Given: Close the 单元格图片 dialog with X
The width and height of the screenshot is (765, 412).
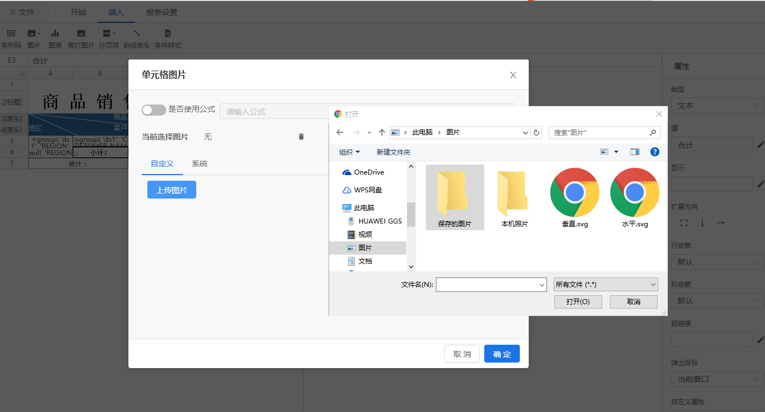Looking at the screenshot, I should pyautogui.click(x=513, y=75).
